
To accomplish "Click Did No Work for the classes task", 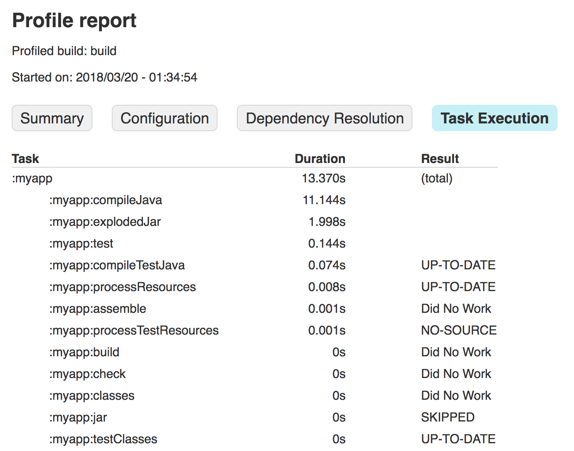I will point(456,395).
